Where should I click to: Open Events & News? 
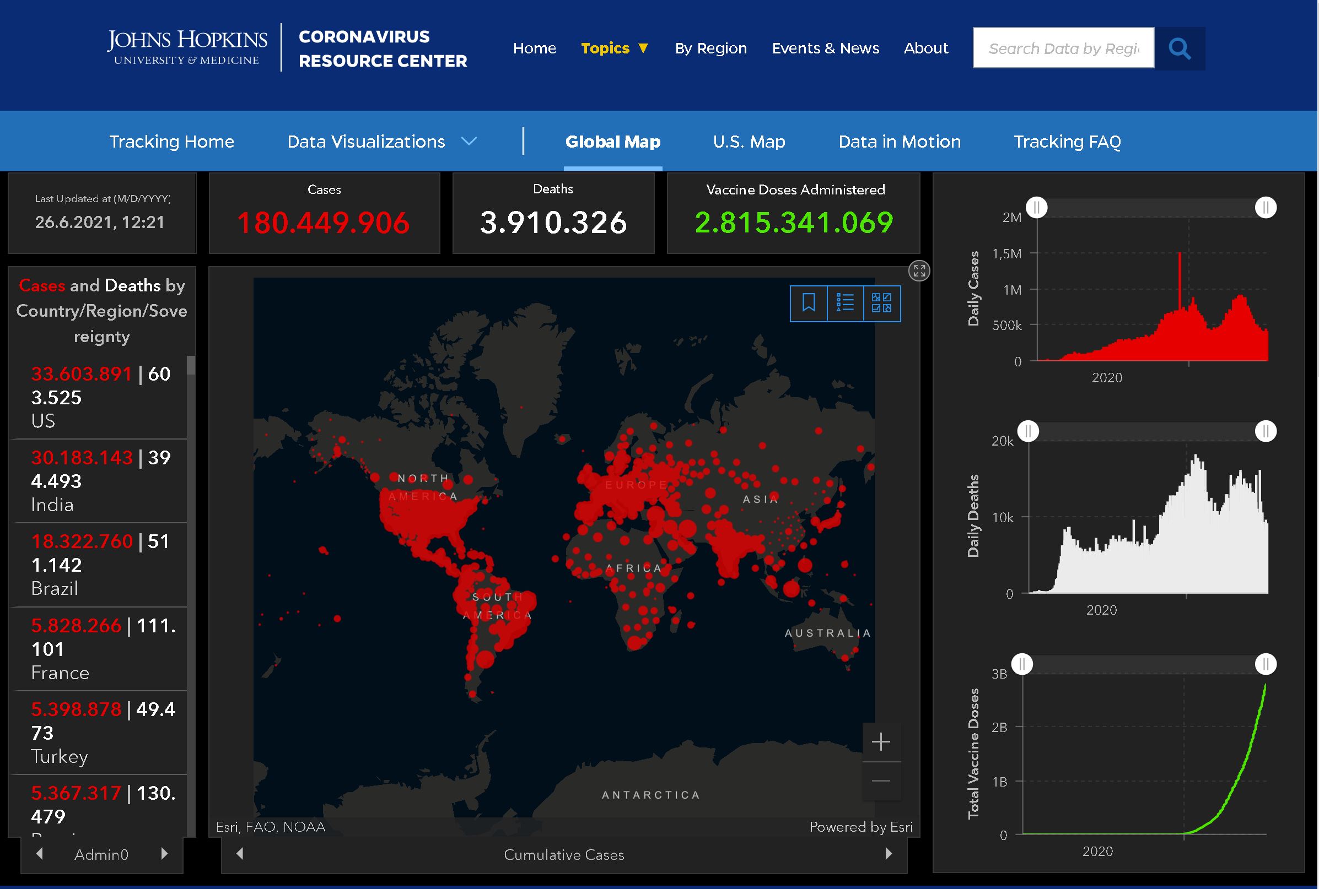tap(826, 48)
